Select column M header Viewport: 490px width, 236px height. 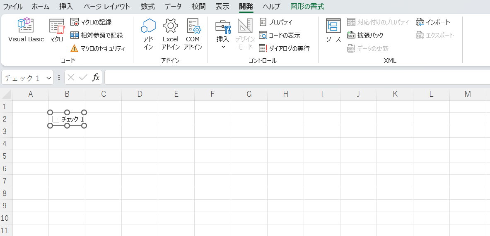468,94
